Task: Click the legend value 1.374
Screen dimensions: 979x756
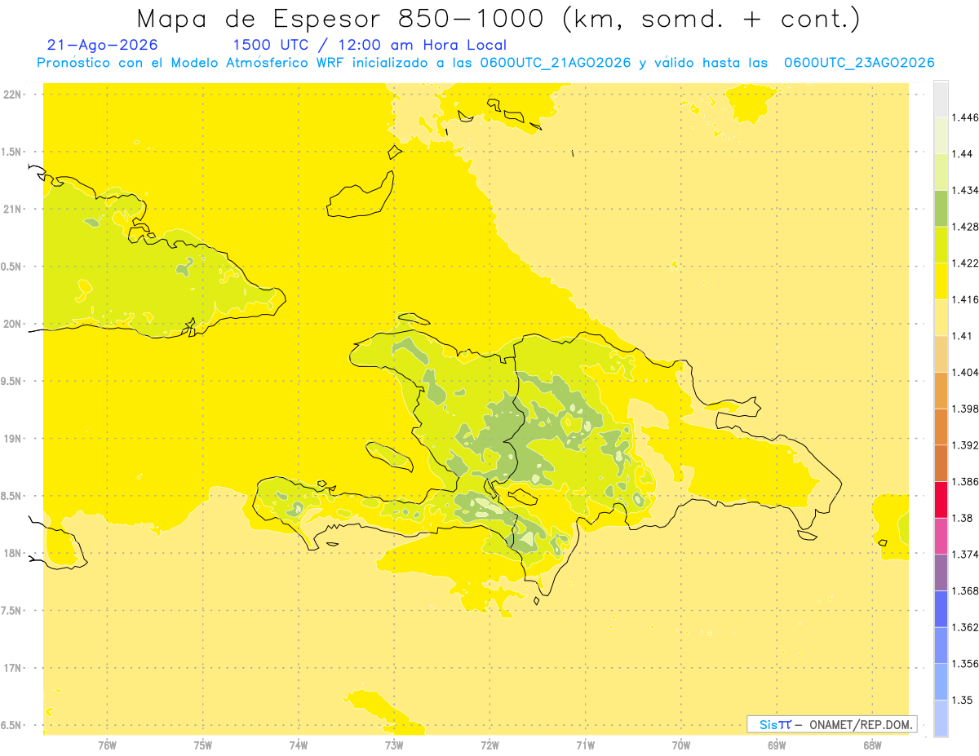Action: 965,555
